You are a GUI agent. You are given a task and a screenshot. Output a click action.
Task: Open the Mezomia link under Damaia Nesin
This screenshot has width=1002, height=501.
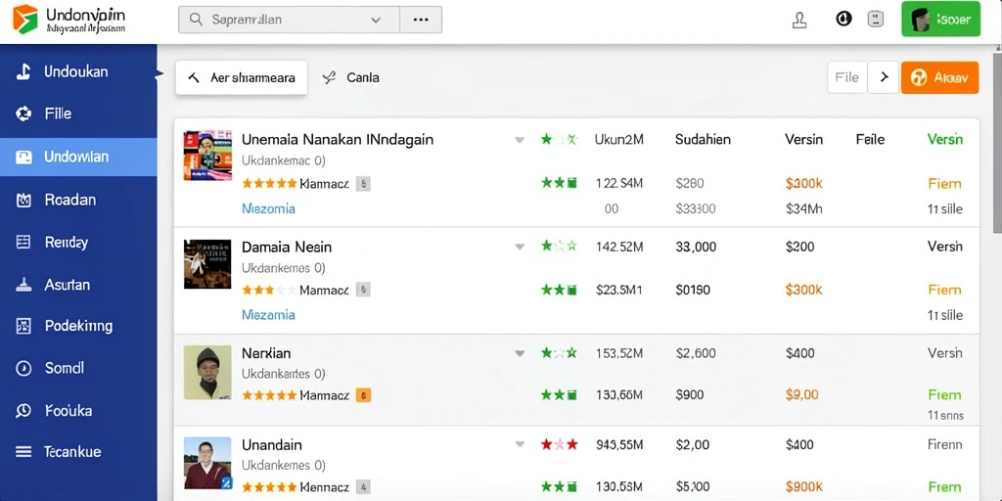(268, 315)
